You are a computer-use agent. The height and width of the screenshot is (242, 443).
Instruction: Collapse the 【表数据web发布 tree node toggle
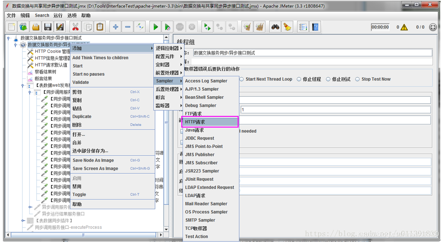coord(23,85)
